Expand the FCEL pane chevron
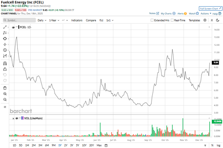223x148 pixels. click(x=209, y=27)
